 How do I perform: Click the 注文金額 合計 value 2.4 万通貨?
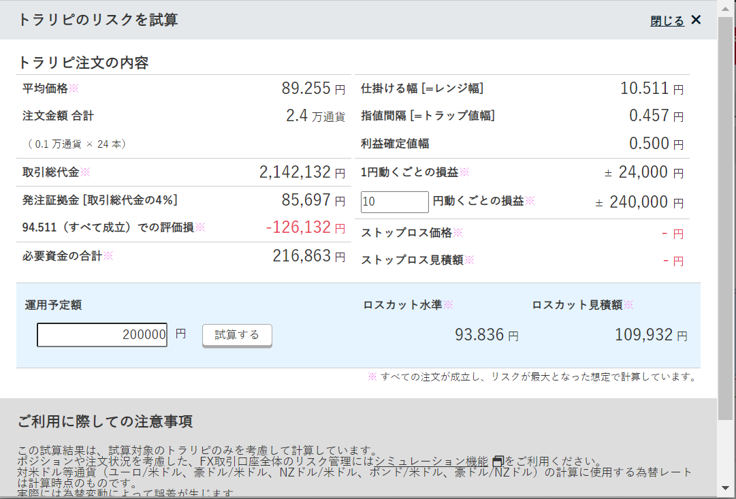coord(315,116)
